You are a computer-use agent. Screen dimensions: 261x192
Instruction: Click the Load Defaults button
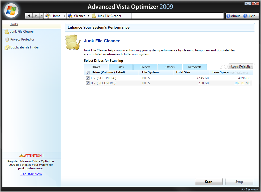(x=241, y=66)
